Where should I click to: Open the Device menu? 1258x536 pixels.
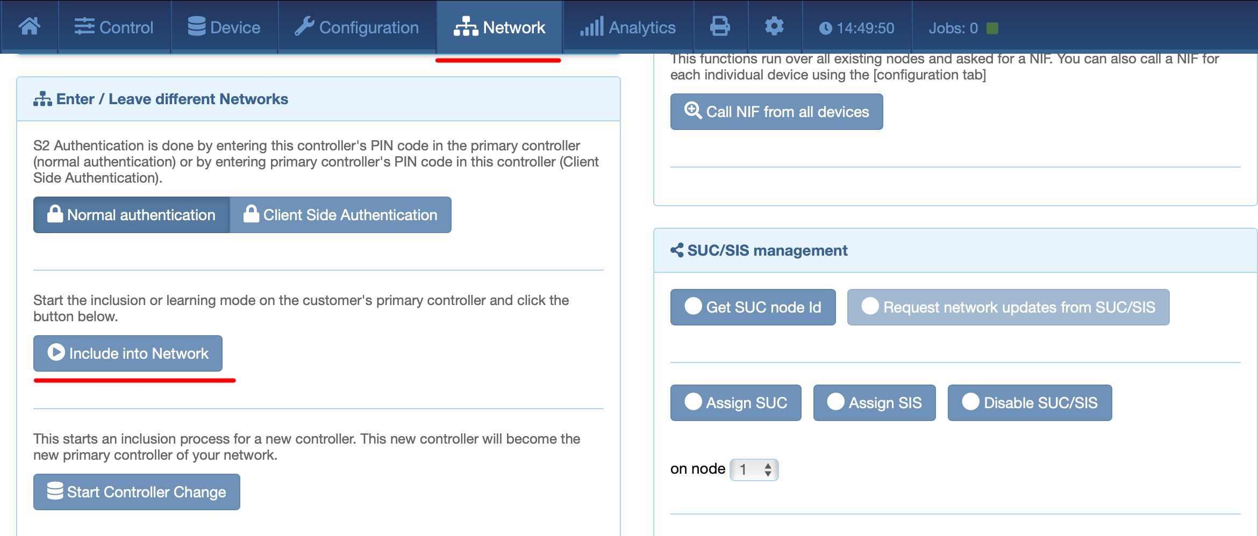click(x=224, y=27)
